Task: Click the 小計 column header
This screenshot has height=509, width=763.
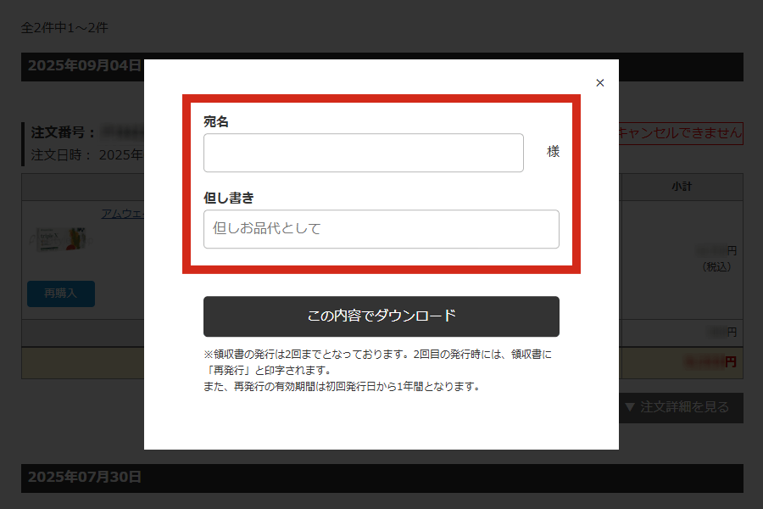Action: (682, 187)
